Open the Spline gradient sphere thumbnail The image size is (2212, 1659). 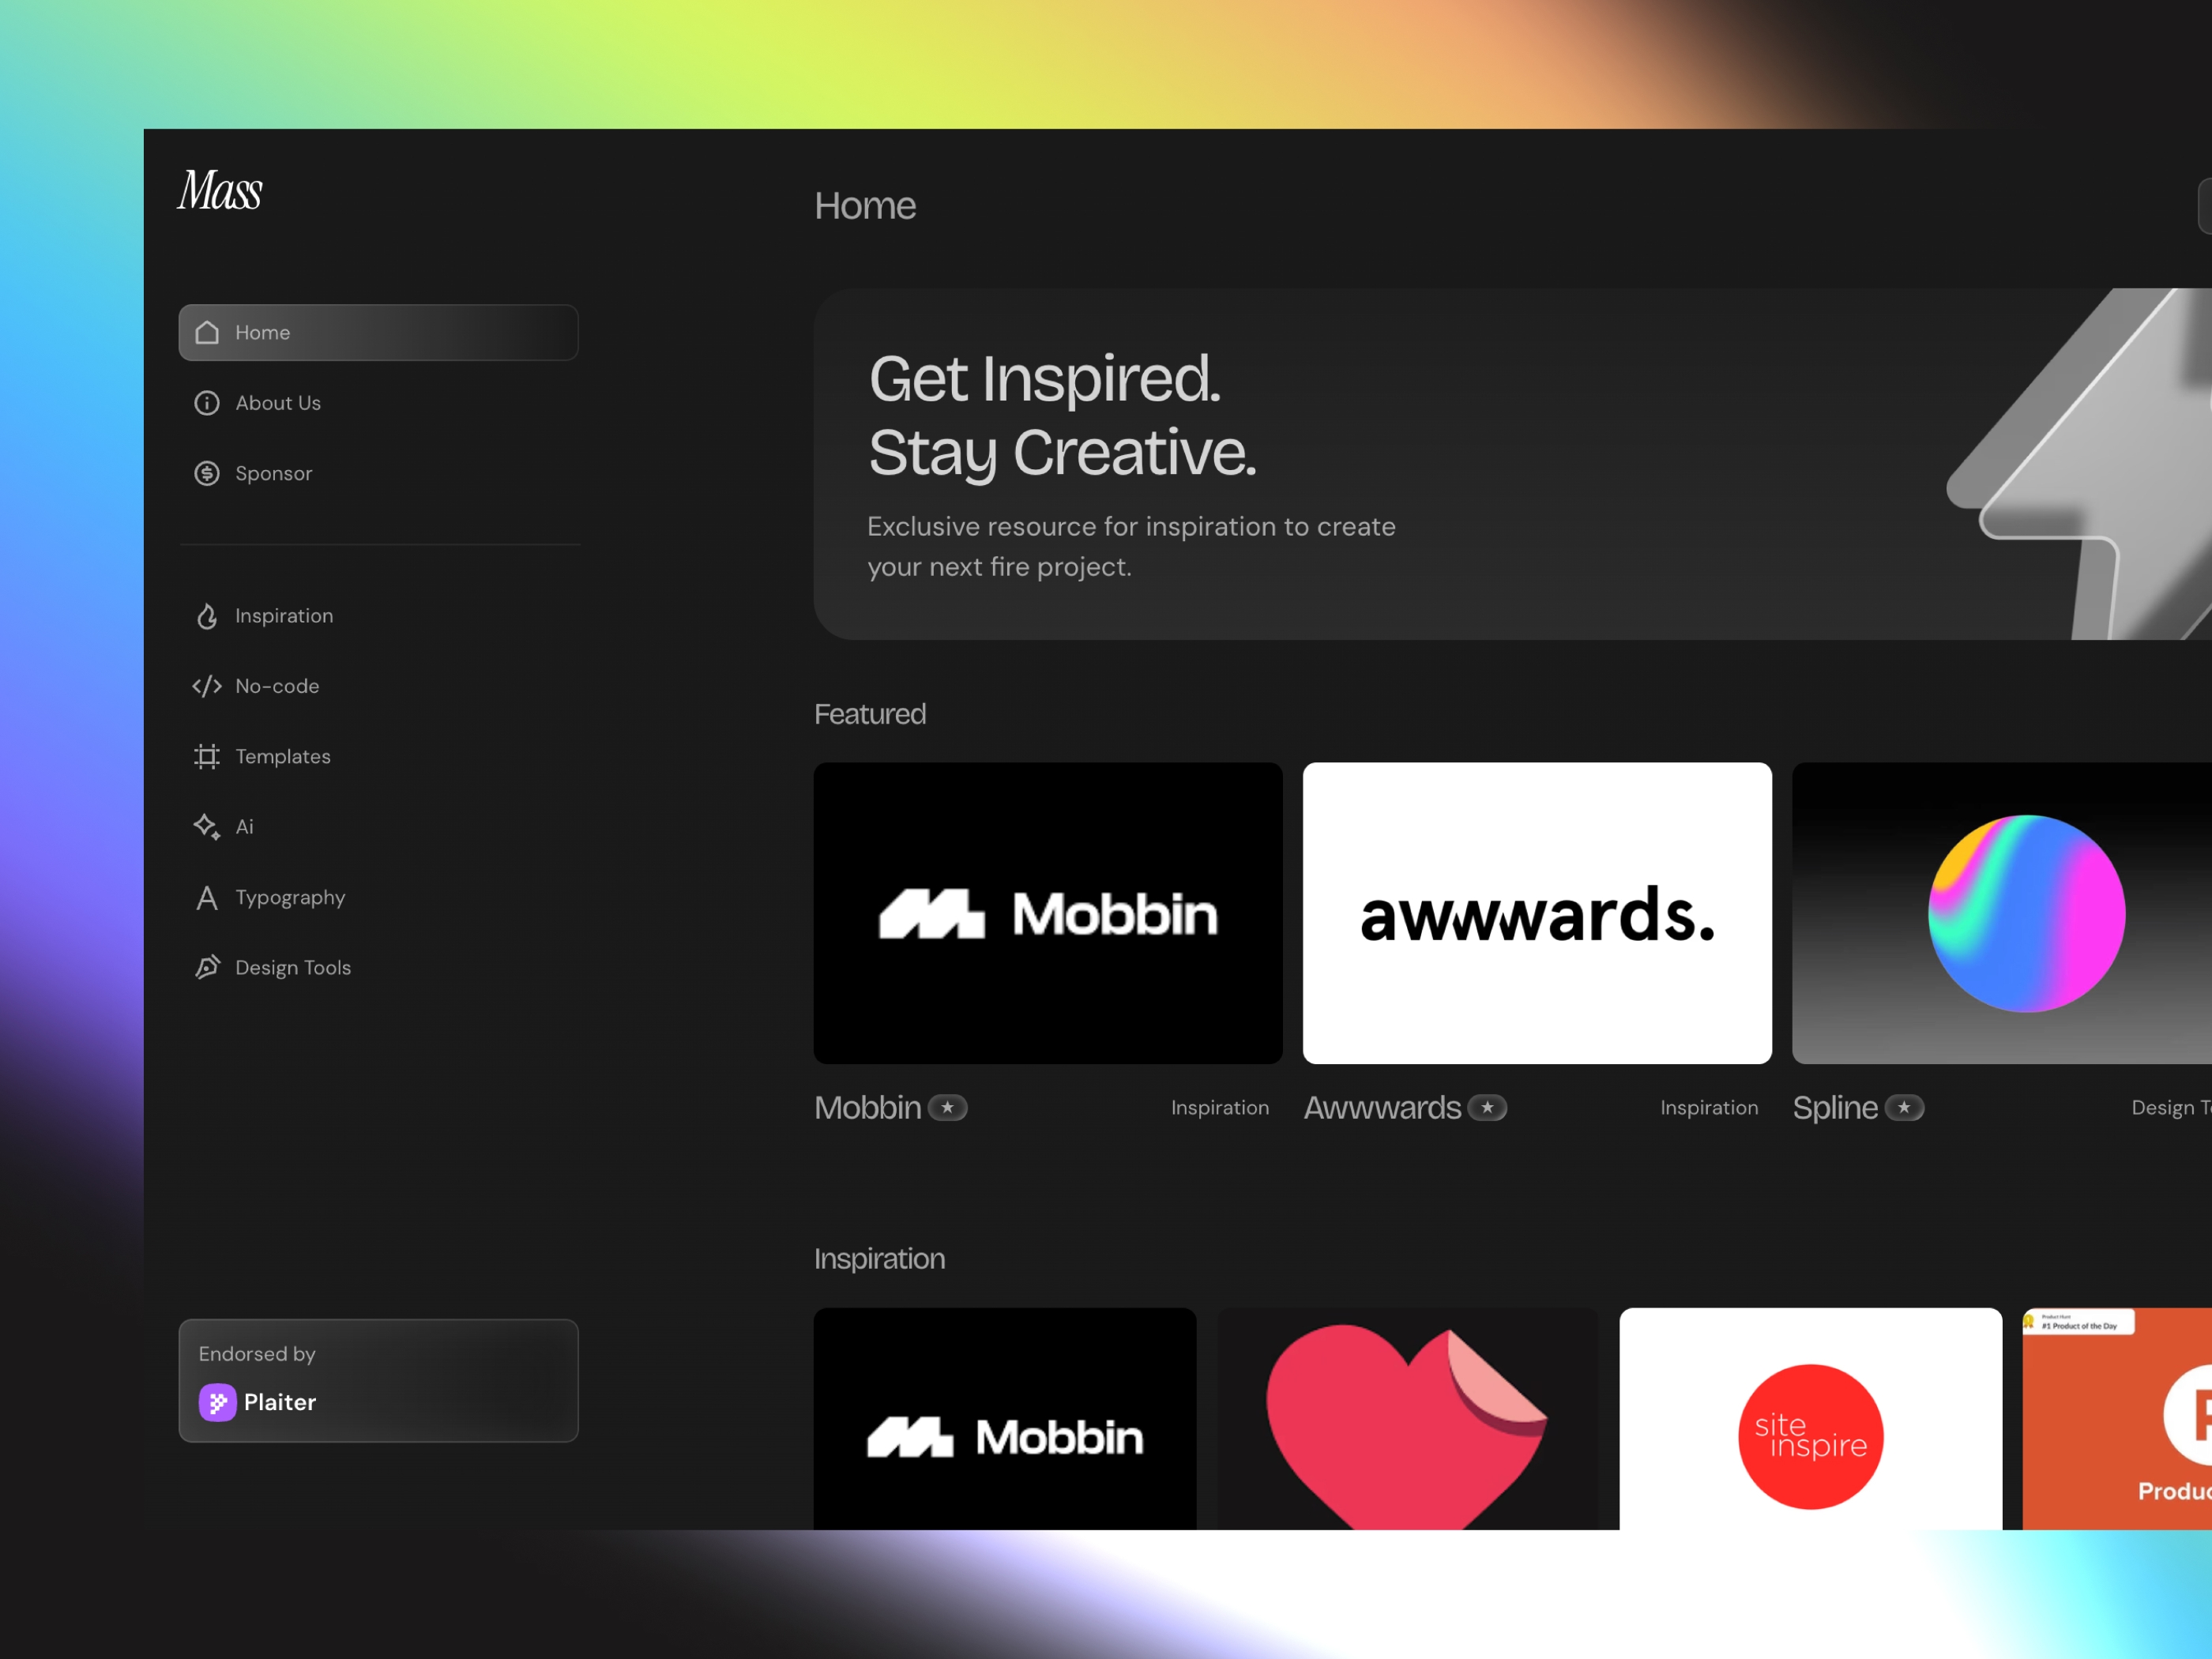tap(2002, 913)
